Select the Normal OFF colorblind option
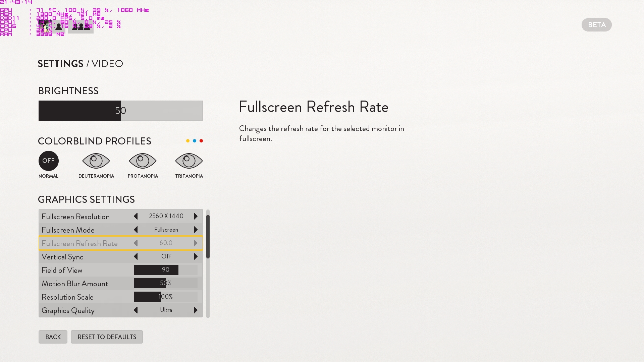Screen dimensions: 644x362 tap(49, 161)
